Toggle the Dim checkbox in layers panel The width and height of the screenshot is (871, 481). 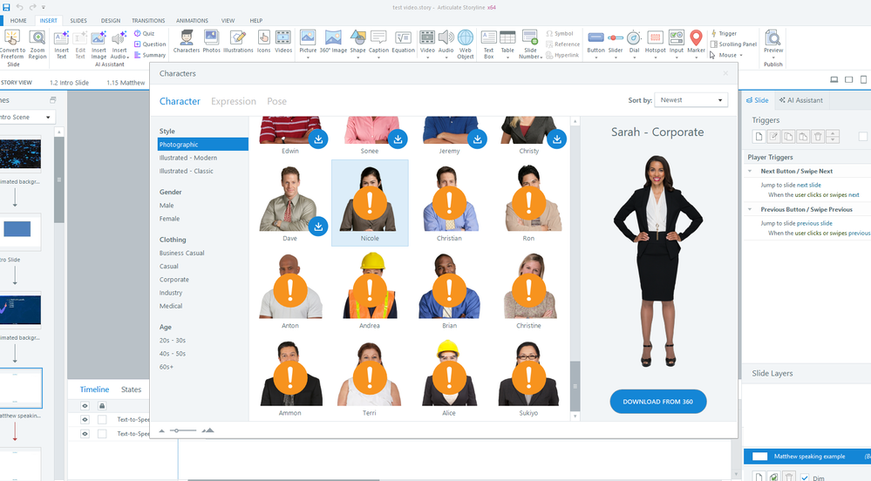pos(805,478)
